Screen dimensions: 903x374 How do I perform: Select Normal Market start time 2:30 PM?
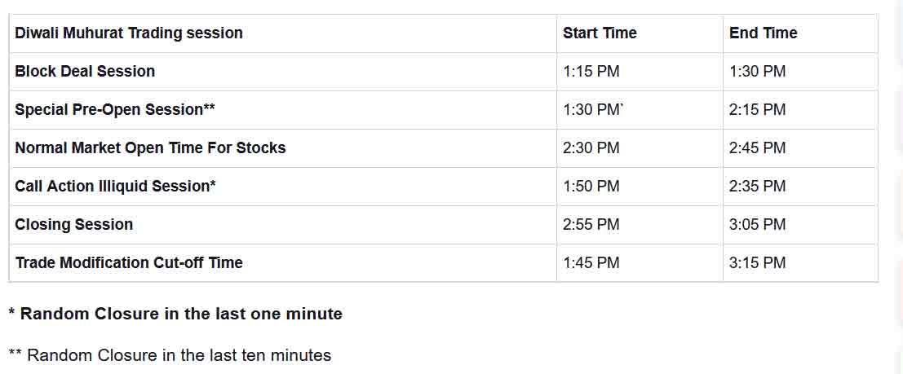(591, 148)
